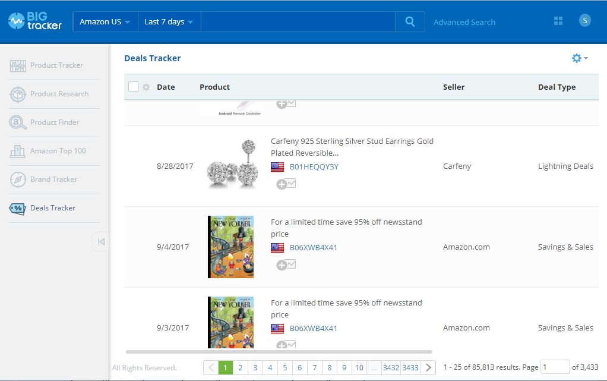Click US flag in the 9/3/2017 row
Screen dimensions: 607x381
(277, 329)
